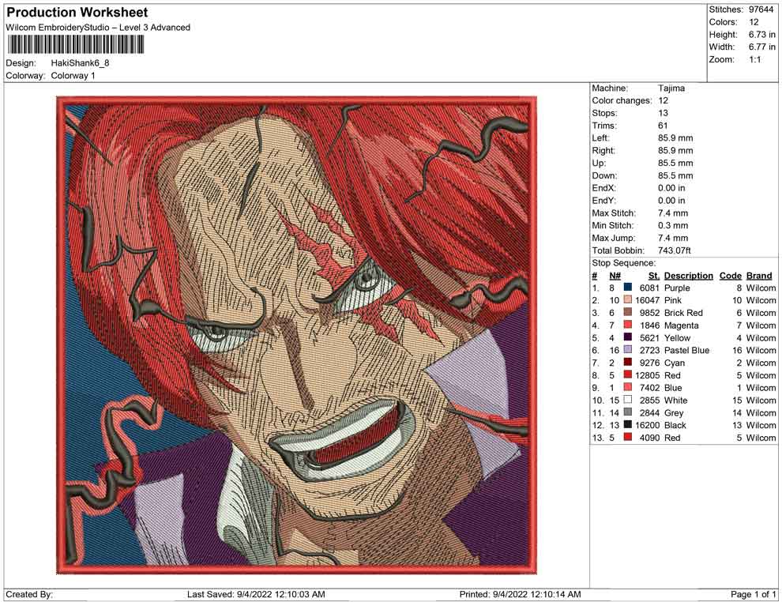The image size is (782, 602).
Task: Click stitch count '16200' in Black row
Action: [648, 425]
